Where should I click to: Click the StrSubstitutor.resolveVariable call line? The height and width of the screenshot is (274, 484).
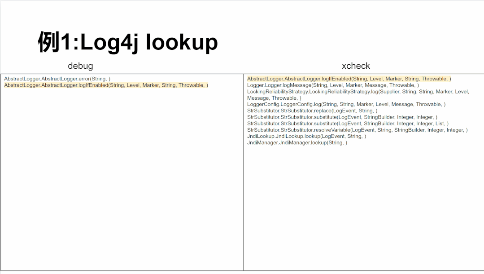click(358, 130)
